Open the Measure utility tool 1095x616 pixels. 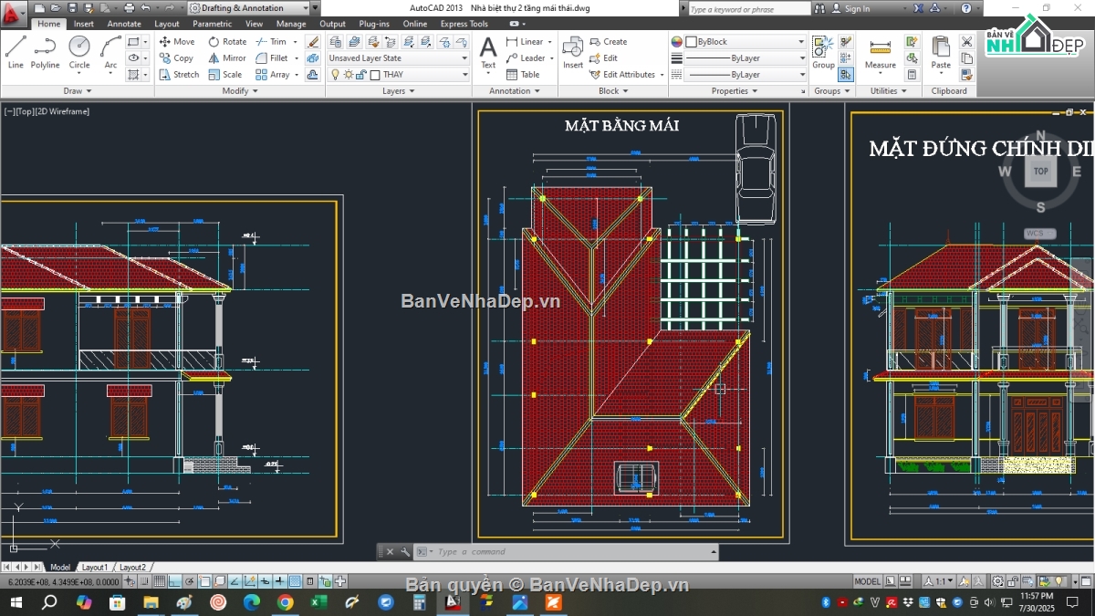tap(880, 53)
